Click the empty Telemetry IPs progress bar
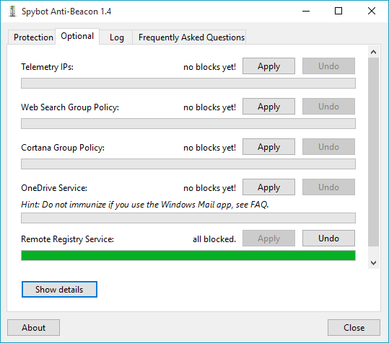This screenshot has height=343, width=389. point(188,83)
